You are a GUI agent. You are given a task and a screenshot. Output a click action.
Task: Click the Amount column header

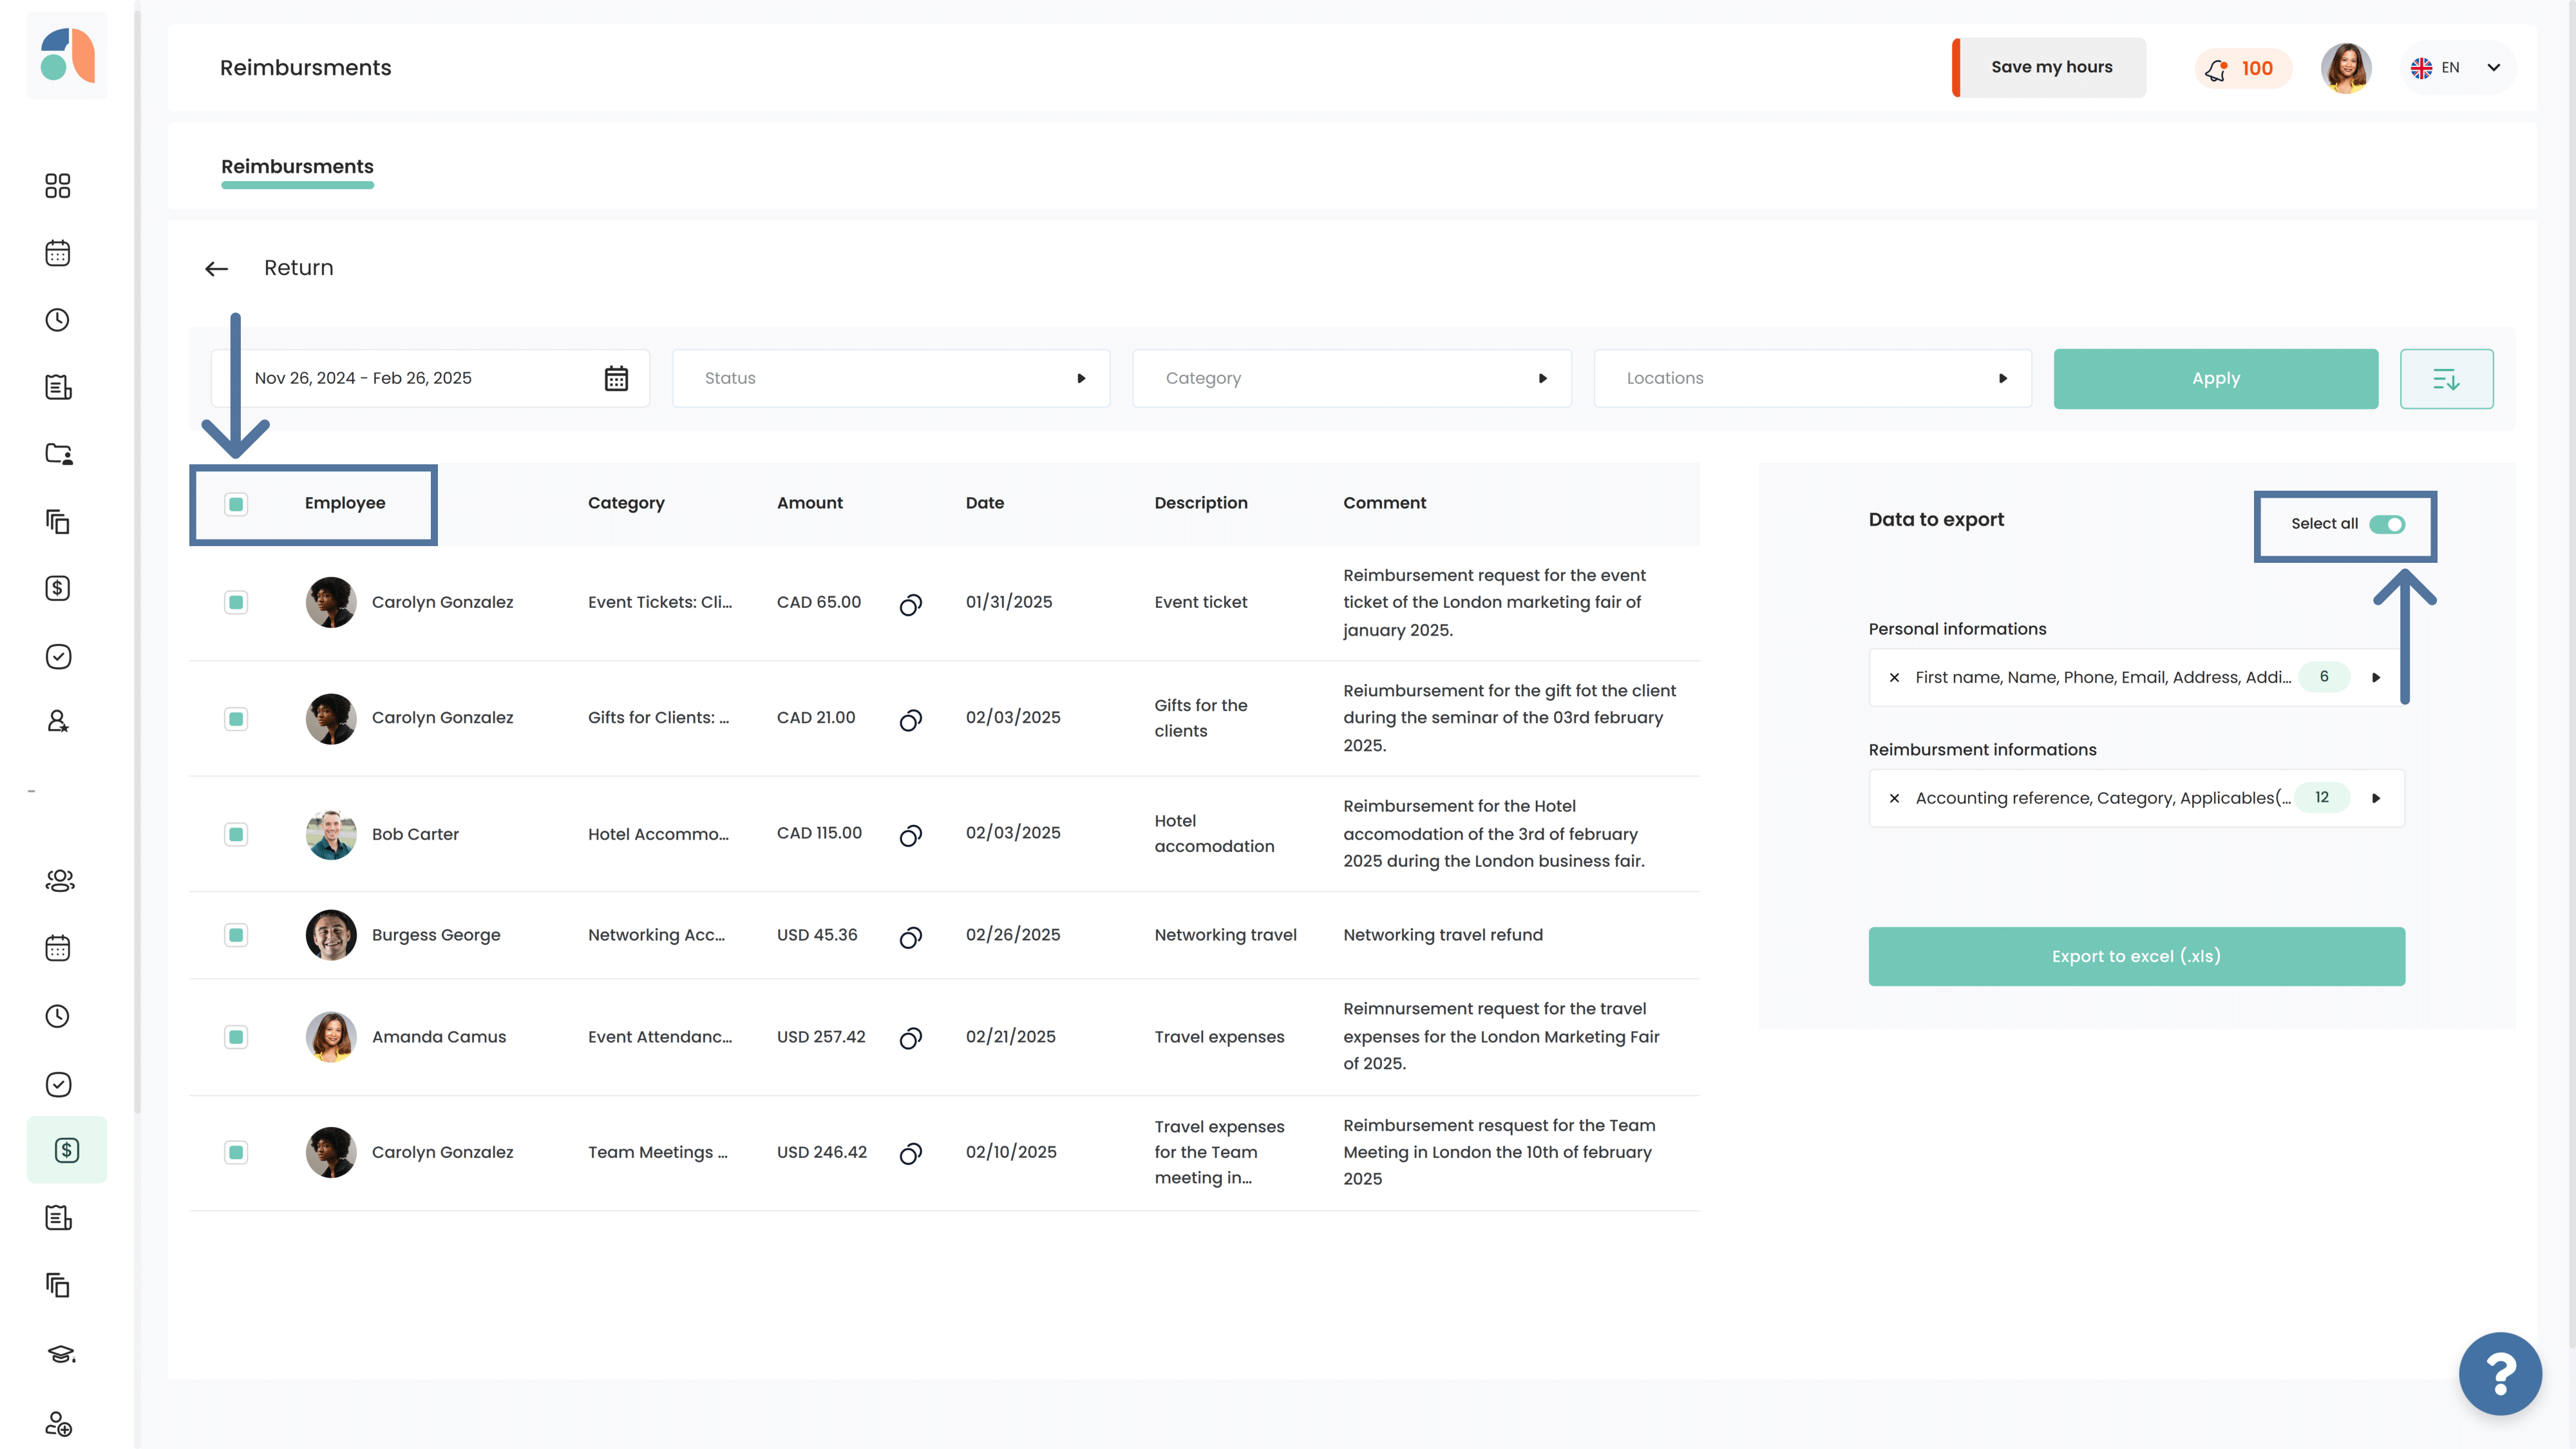point(809,503)
